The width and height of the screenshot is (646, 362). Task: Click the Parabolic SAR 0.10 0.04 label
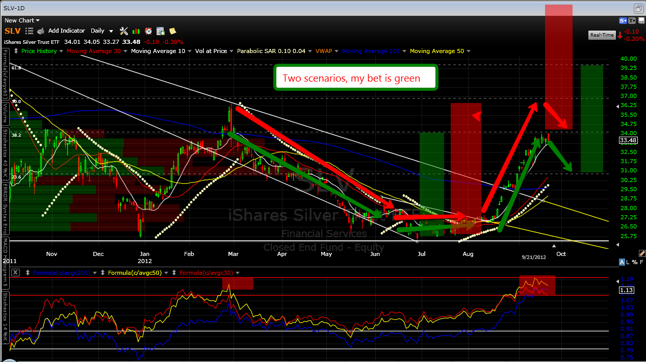tap(272, 51)
